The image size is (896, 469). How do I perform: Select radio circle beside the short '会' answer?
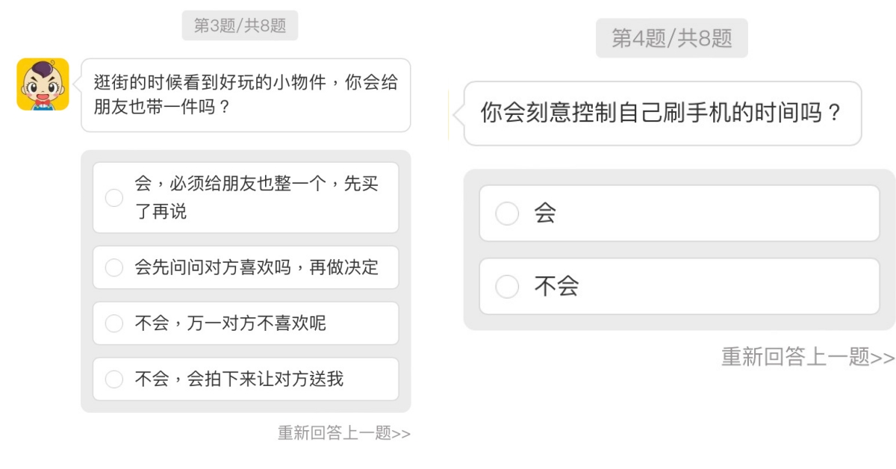[507, 214]
